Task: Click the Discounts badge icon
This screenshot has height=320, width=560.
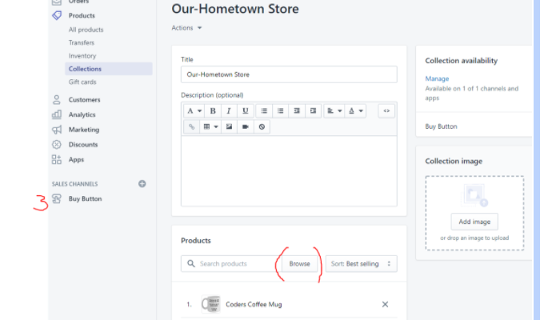Action: (x=57, y=145)
